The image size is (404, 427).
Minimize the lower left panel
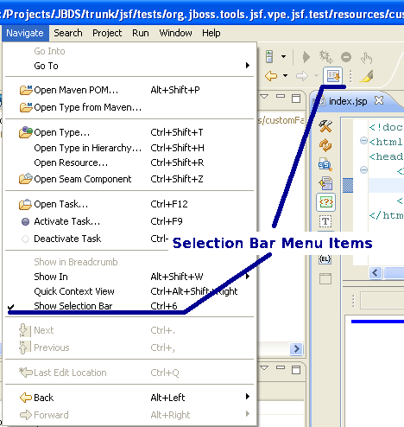(281, 367)
